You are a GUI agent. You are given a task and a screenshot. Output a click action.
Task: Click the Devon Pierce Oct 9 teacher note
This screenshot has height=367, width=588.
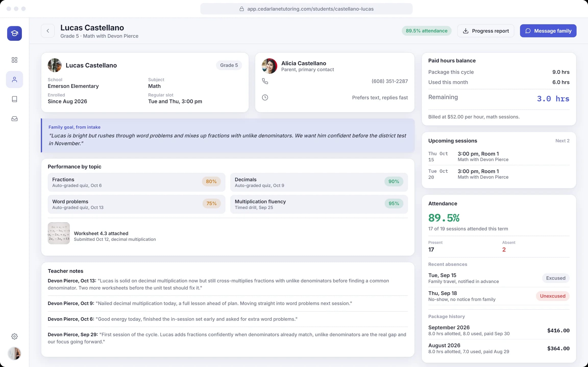coord(228,303)
